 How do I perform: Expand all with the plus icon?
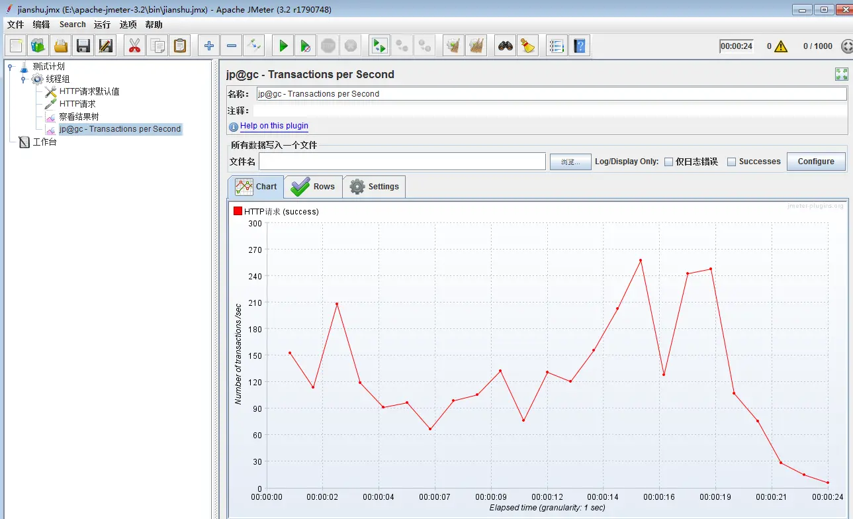(209, 46)
